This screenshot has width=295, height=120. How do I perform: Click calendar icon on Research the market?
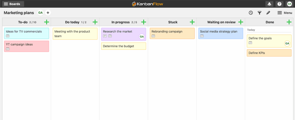pos(110,36)
